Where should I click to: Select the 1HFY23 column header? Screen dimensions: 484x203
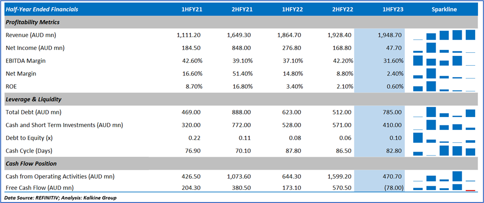pos(393,9)
